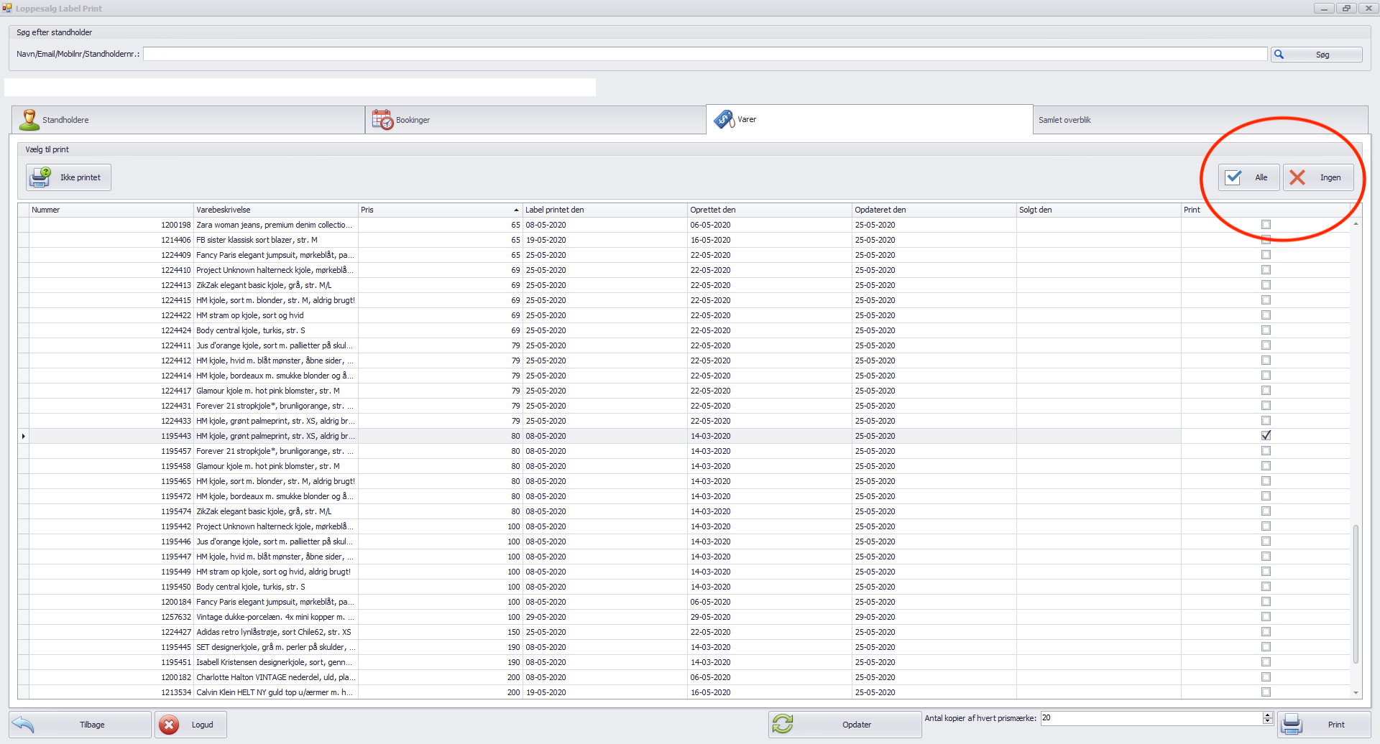Viewport: 1380px width, 744px height.
Task: Click the Loppesalg Label Print app icon
Action: point(7,9)
